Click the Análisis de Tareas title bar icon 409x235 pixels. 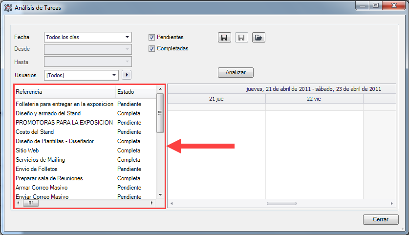click(8, 8)
